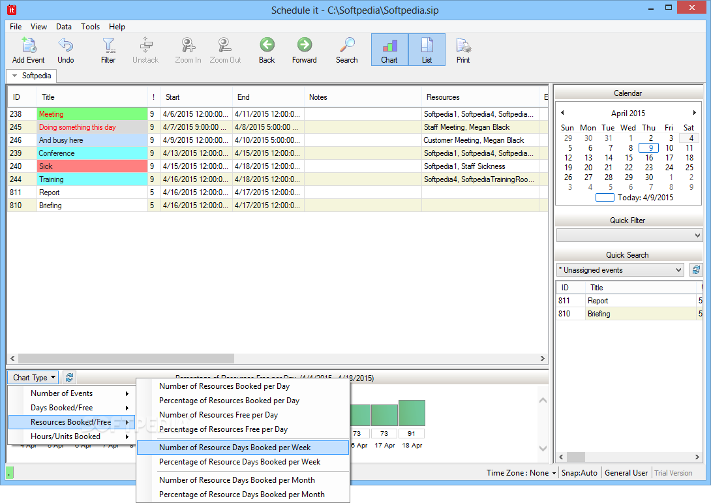711x503 pixels.
Task: Click the chart's scroll-down arrow
Action: [543, 448]
